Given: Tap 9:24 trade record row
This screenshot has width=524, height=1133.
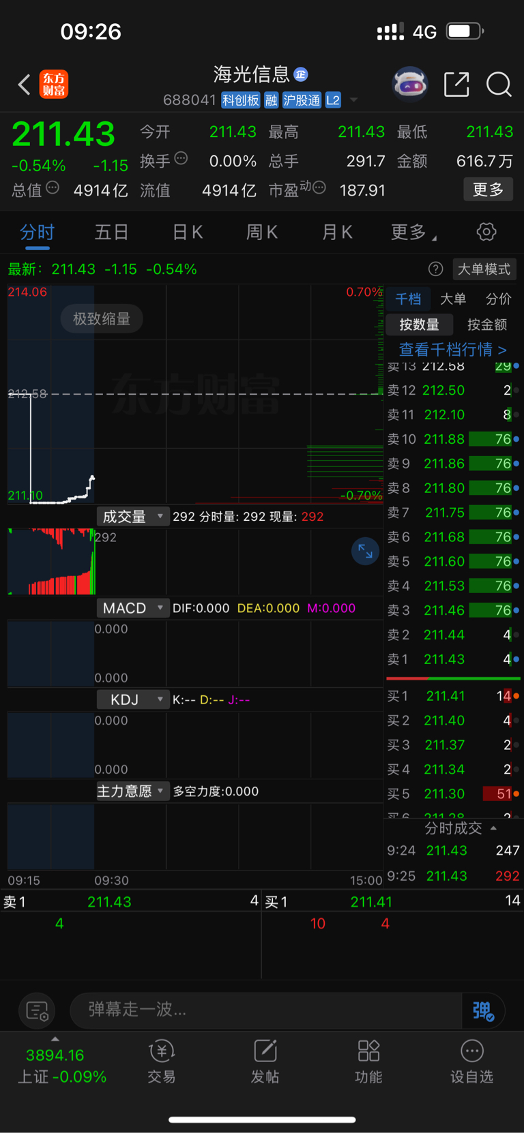Looking at the screenshot, I should (453, 850).
